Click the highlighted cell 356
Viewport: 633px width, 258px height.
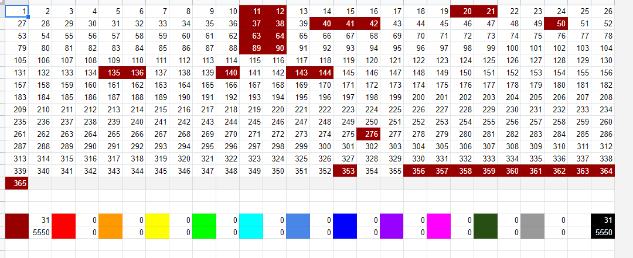pyautogui.click(x=415, y=171)
